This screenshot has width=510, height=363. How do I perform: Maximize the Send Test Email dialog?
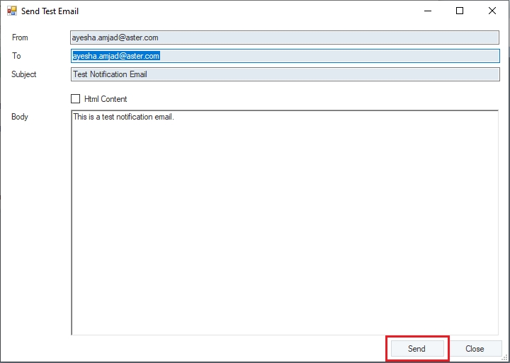[460, 11]
